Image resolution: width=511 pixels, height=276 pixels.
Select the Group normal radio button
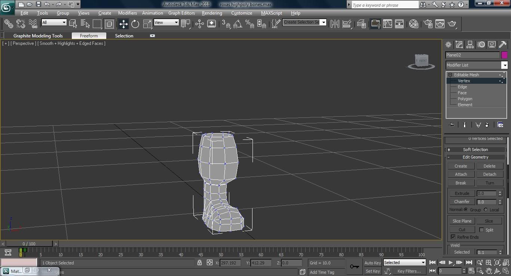pos(466,210)
